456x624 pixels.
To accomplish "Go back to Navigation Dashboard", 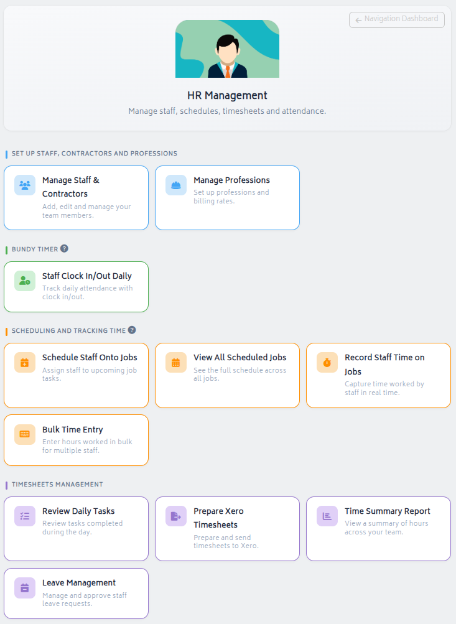I will point(397,19).
